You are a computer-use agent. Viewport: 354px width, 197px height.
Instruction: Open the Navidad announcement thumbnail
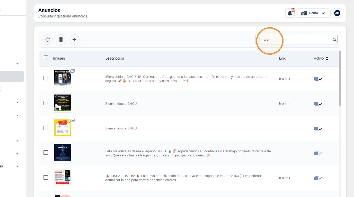[x=63, y=153]
